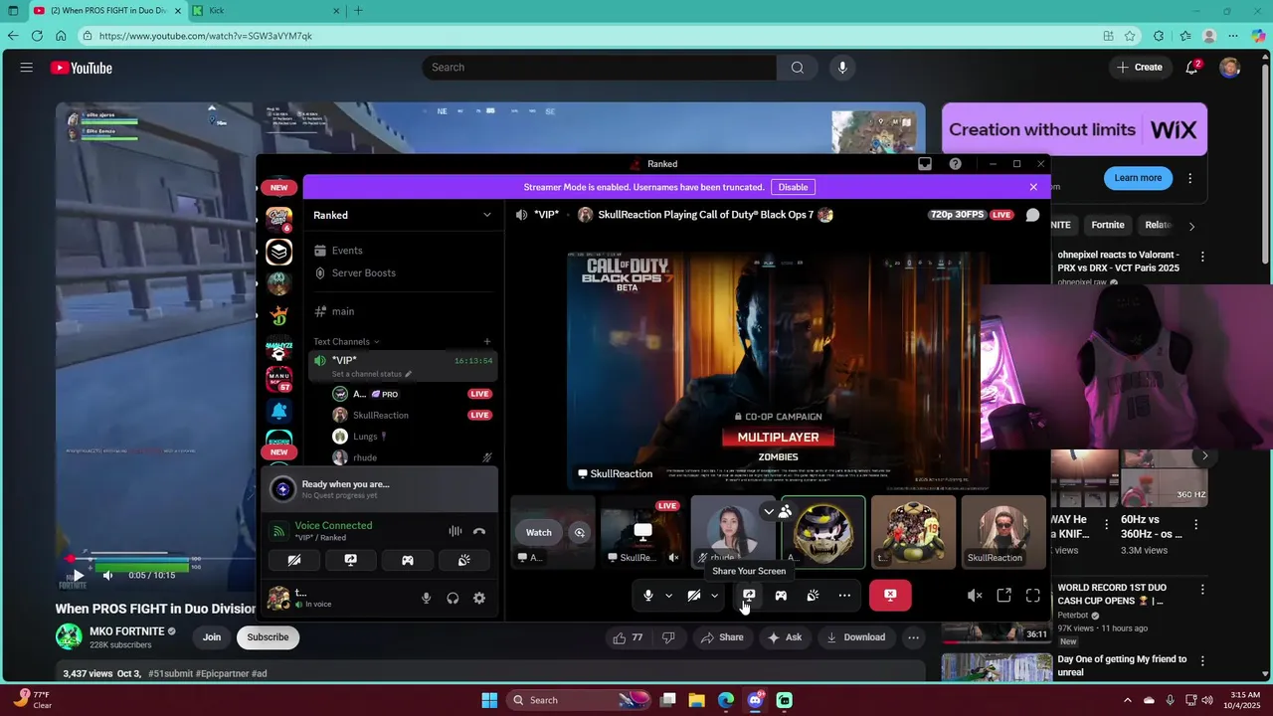Open the Discord inbox icon in the title bar
The height and width of the screenshot is (716, 1273).
coord(925,164)
